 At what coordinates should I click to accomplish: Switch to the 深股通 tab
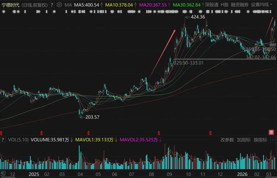tap(212, 5)
